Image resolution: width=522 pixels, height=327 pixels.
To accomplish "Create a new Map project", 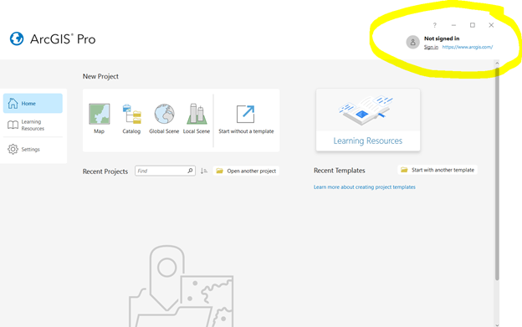I will [x=100, y=119].
